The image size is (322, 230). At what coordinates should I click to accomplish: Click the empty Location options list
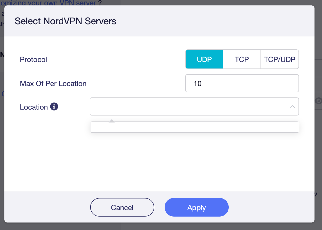pos(194,127)
